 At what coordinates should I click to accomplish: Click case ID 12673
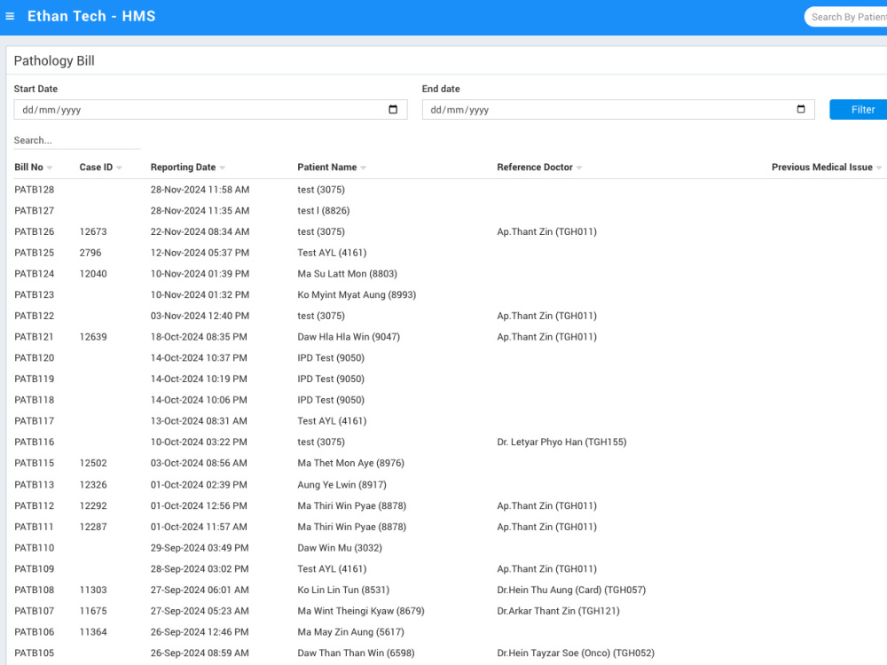pyautogui.click(x=93, y=231)
